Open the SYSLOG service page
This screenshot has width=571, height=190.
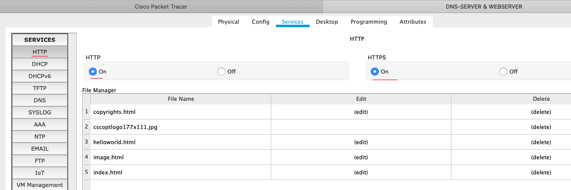[40, 112]
